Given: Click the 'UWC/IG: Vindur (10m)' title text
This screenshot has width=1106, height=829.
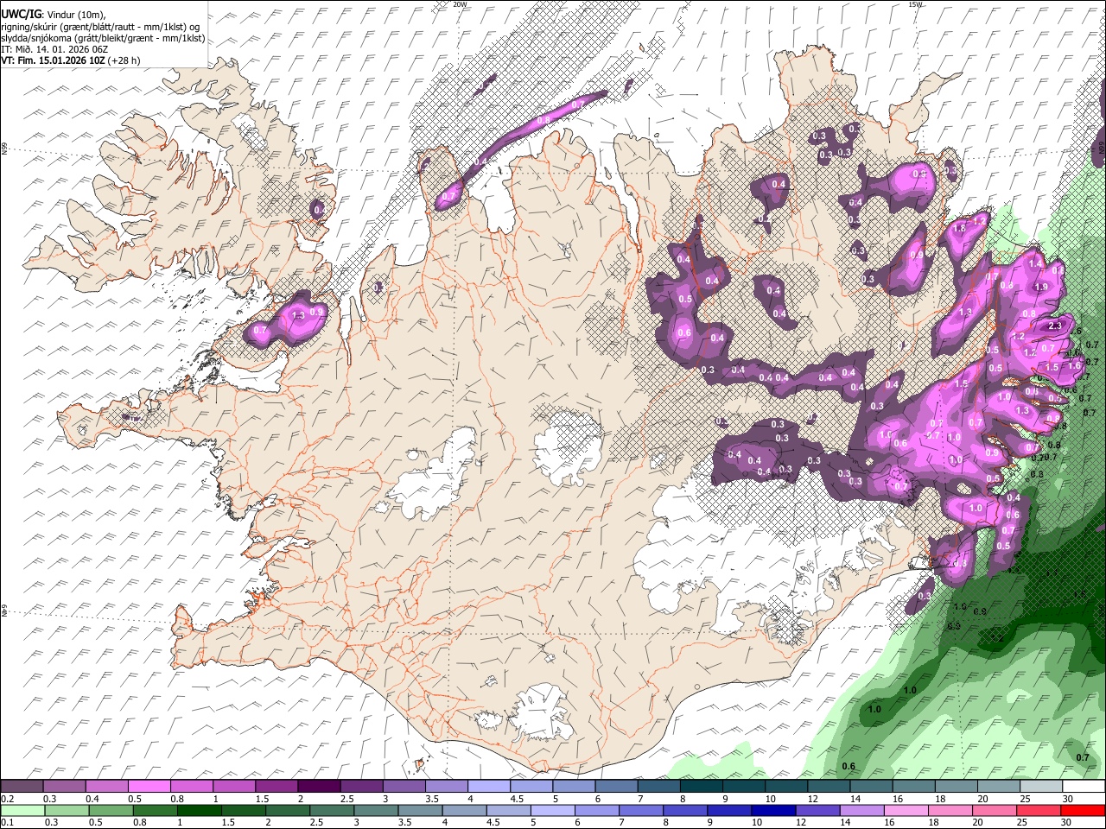Looking at the screenshot, I should point(53,14).
